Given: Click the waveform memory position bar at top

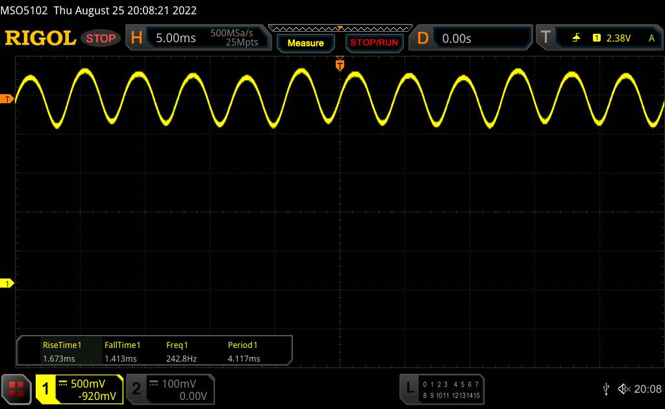Looking at the screenshot, I should click(340, 28).
